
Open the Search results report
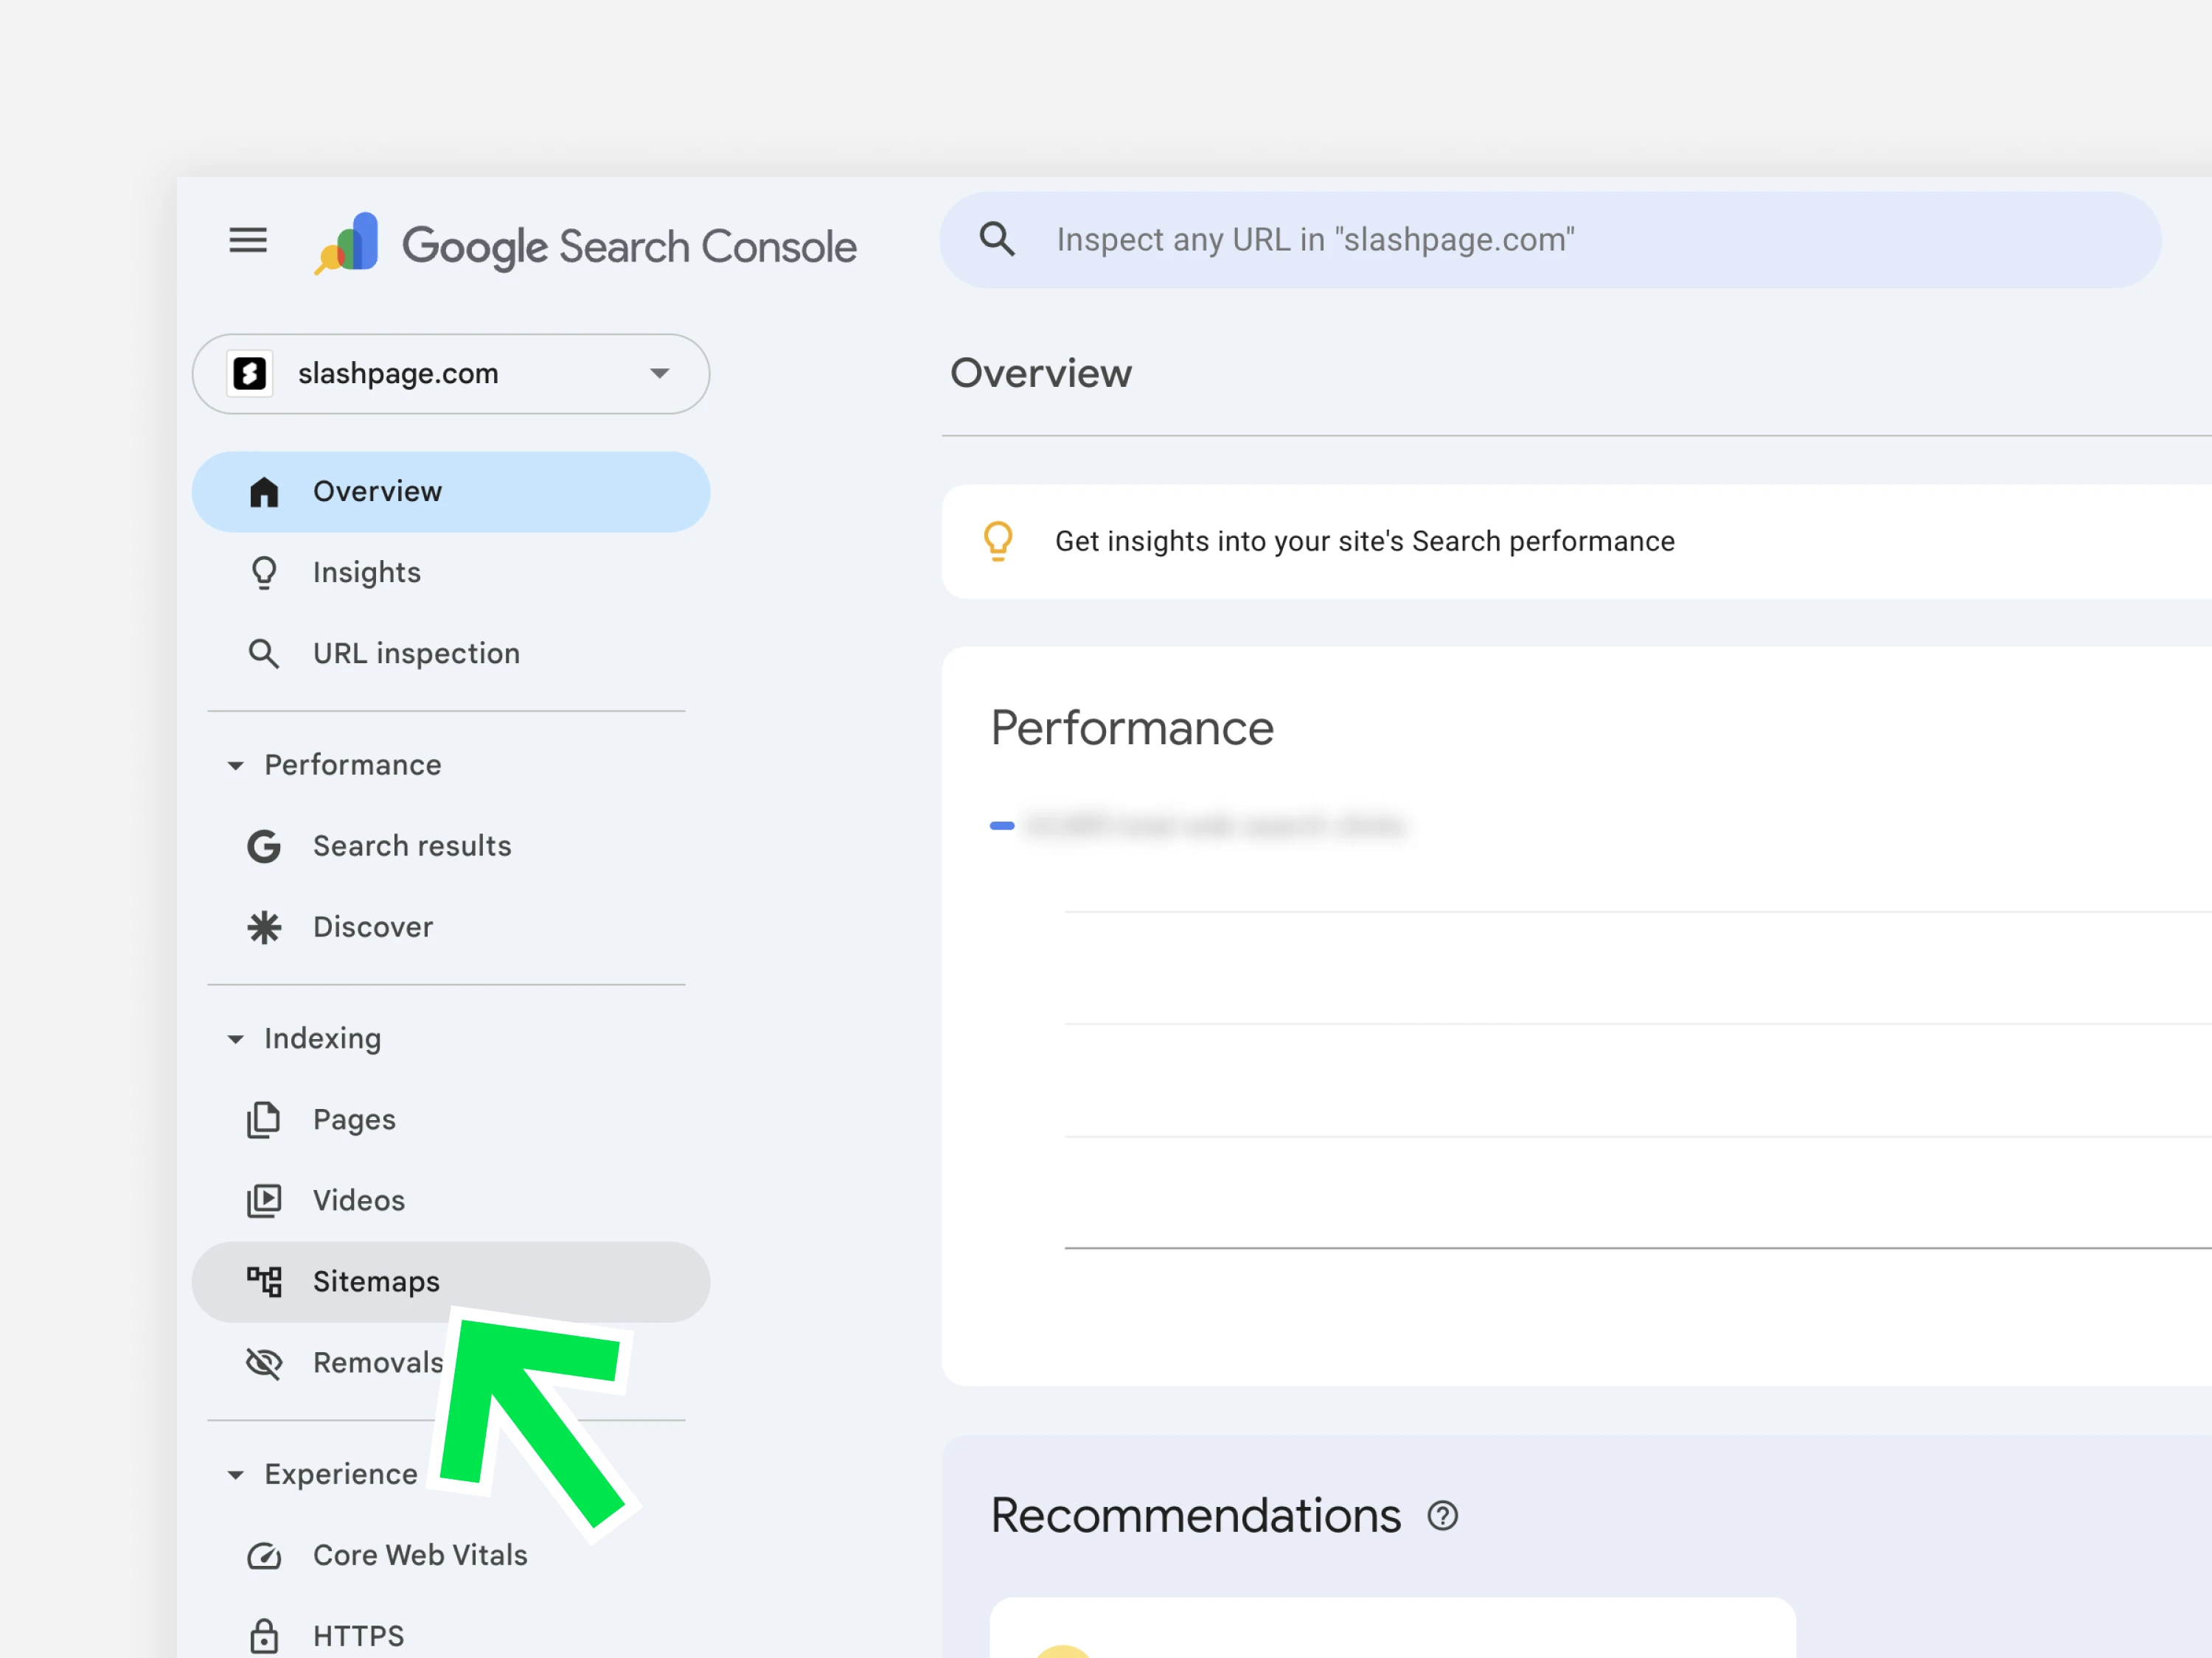pyautogui.click(x=412, y=847)
